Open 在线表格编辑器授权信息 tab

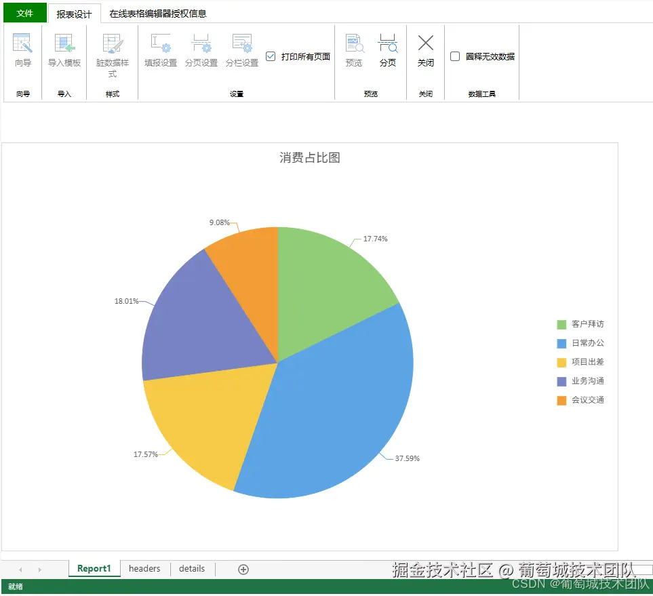point(158,14)
